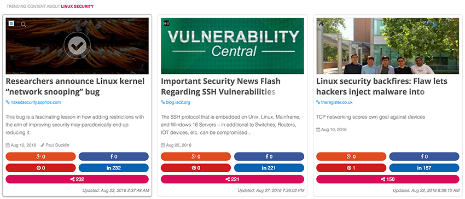Toggle the checkmark circle on first card image
Viewport: 465px width, 199px height.
77,45
